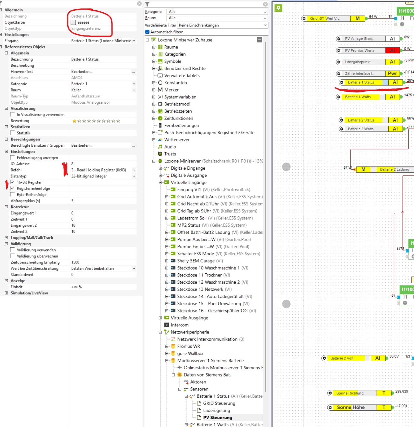Click the filter funnel icon above the Kategorie field

pyautogui.click(x=147, y=4)
